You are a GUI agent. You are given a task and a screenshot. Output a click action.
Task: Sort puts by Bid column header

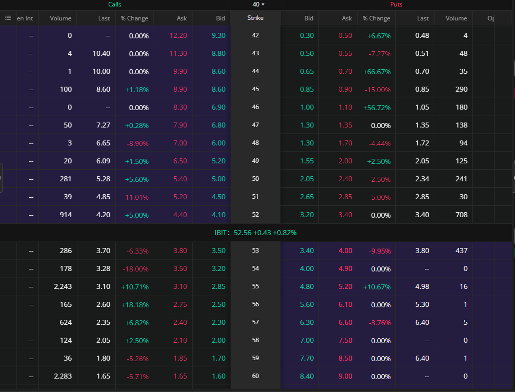coord(309,18)
